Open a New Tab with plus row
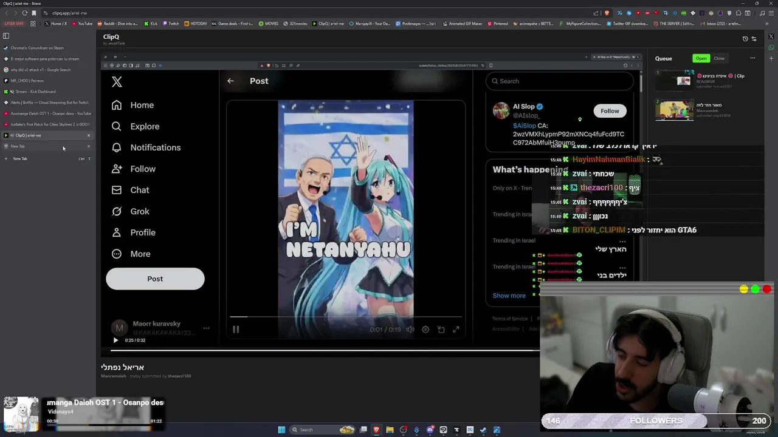 pos(46,158)
